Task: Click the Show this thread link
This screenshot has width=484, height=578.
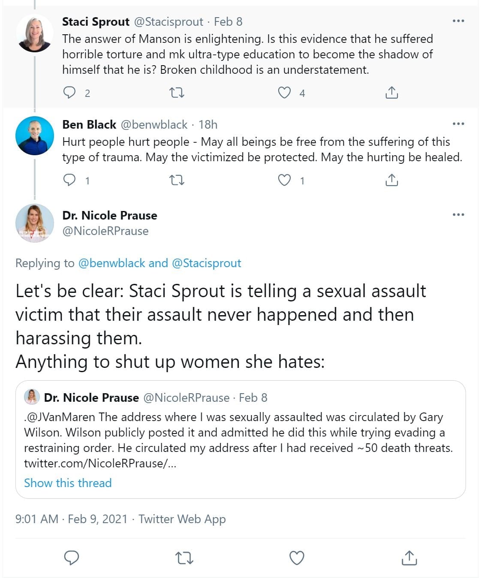Action: [68, 483]
